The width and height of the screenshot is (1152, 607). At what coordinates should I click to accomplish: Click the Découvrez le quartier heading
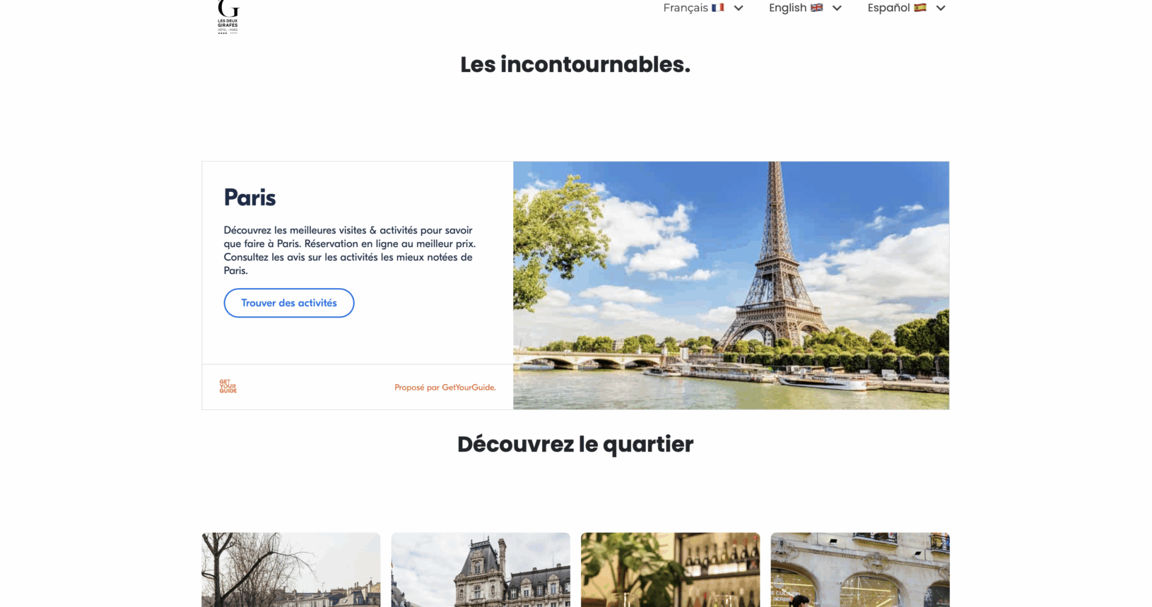[575, 444]
